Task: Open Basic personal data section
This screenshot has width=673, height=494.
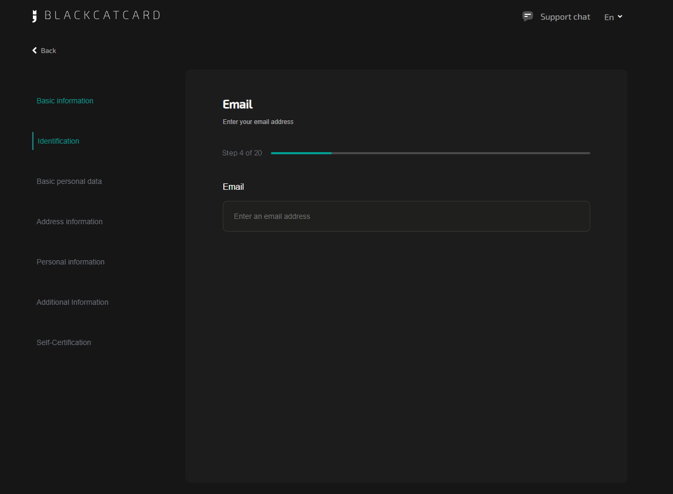Action: (x=69, y=181)
